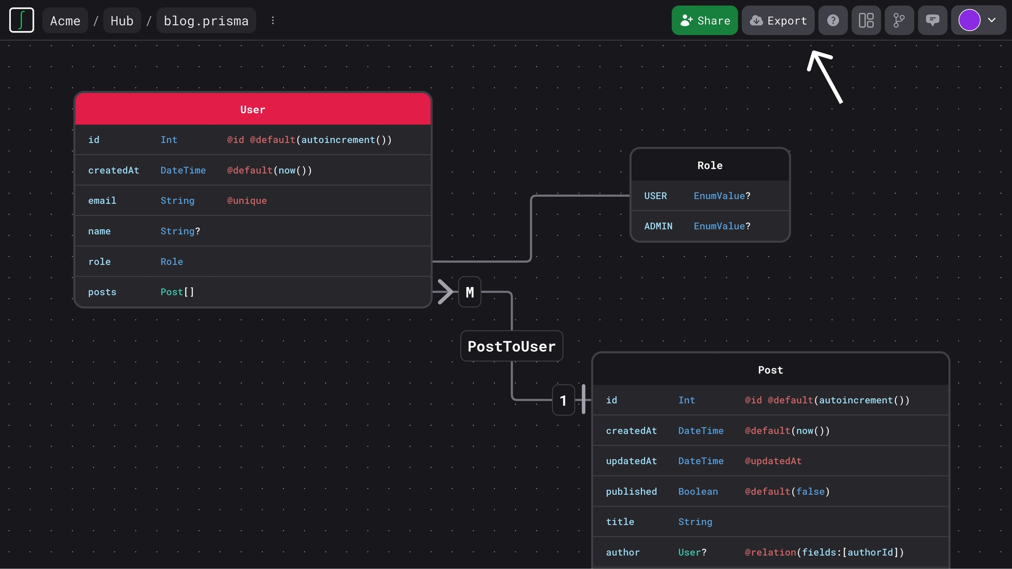1012x569 pixels.
Task: Open the version history branch icon
Action: point(898,20)
